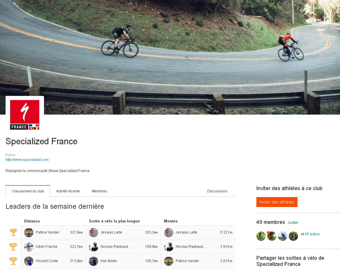The image size is (340, 272).
Task: Select the Classement du club tab
Action: point(28,191)
